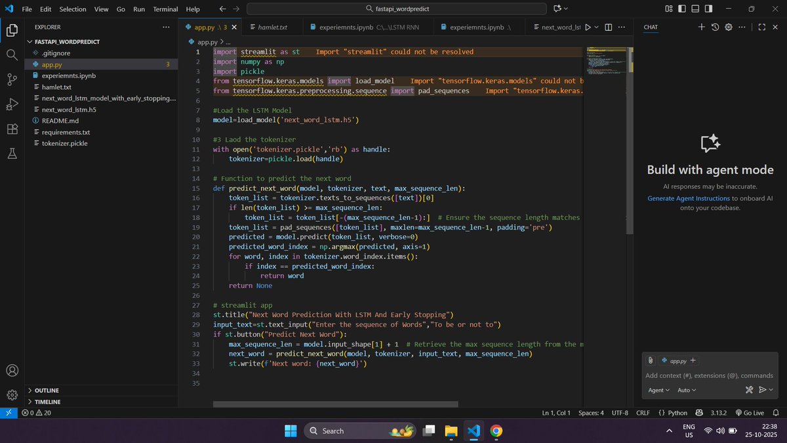Viewport: 787px width, 443px height.
Task: Click Copilot status icon in status bar
Action: pos(699,413)
